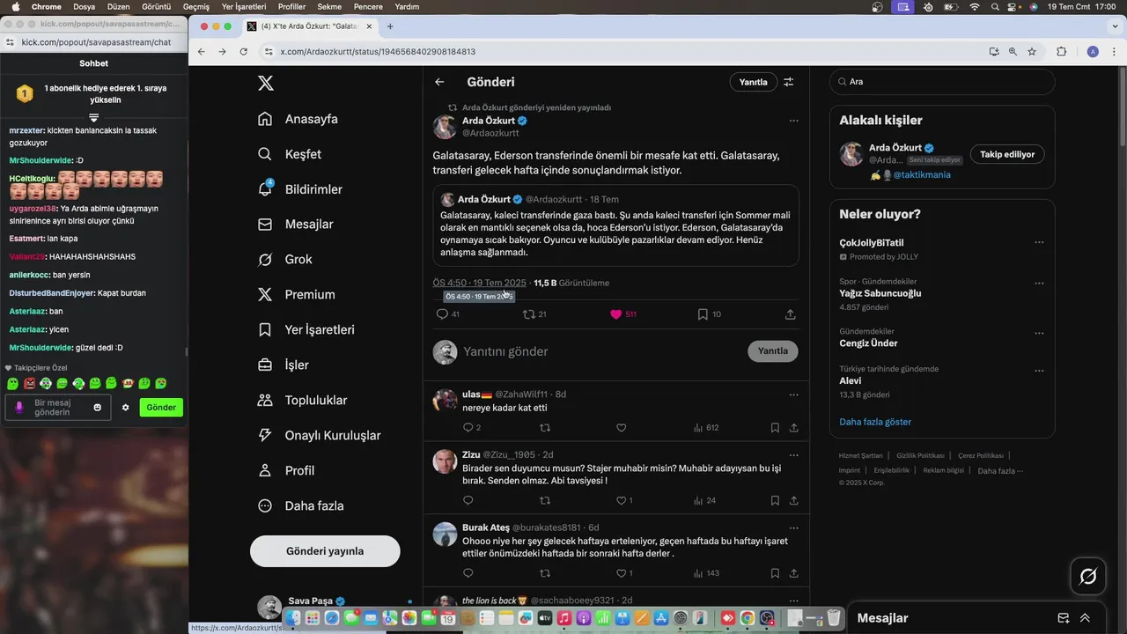Reload the page in Chrome

coord(244,52)
